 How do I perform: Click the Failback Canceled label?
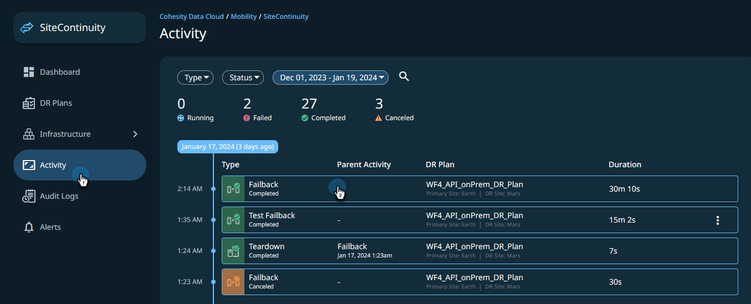(262, 287)
